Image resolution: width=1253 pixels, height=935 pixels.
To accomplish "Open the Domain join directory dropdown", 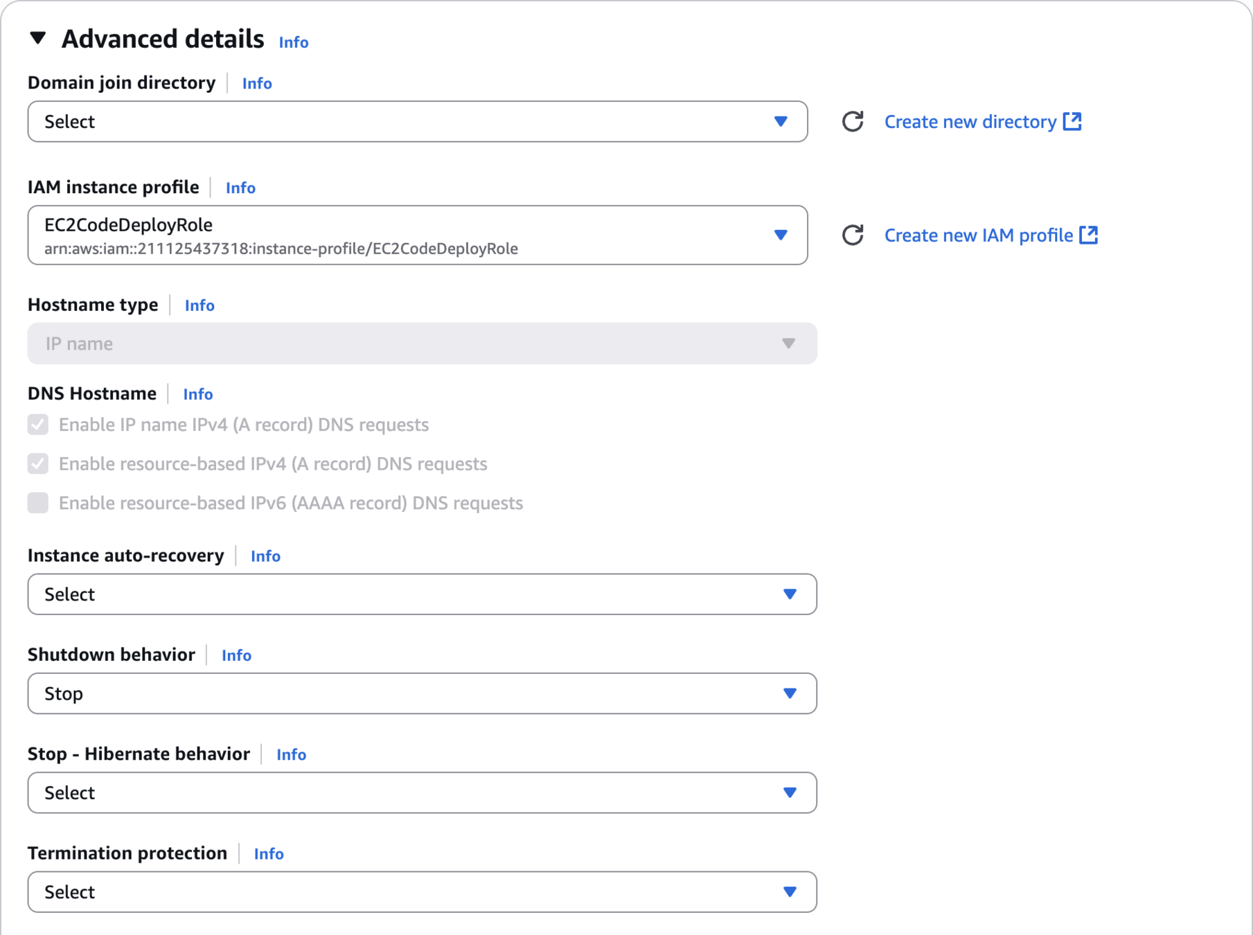I will 417,122.
